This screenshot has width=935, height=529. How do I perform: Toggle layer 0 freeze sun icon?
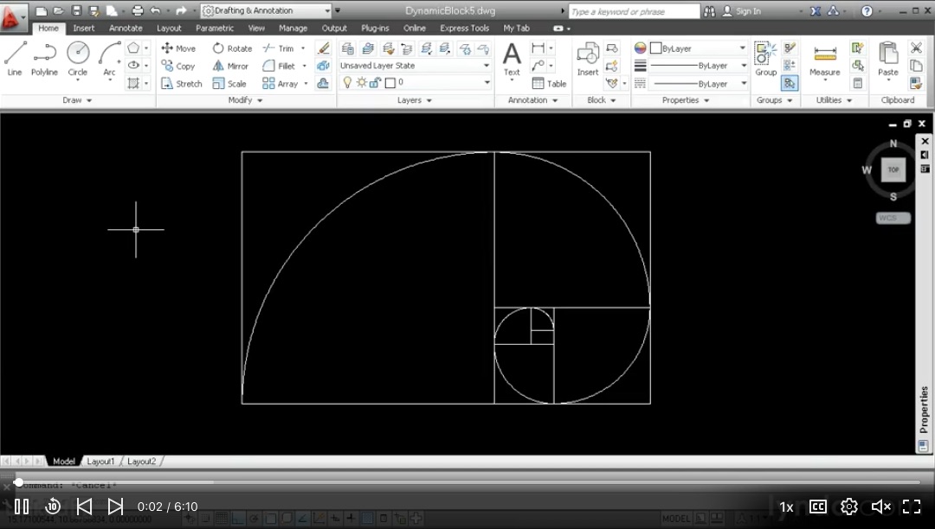click(x=361, y=83)
